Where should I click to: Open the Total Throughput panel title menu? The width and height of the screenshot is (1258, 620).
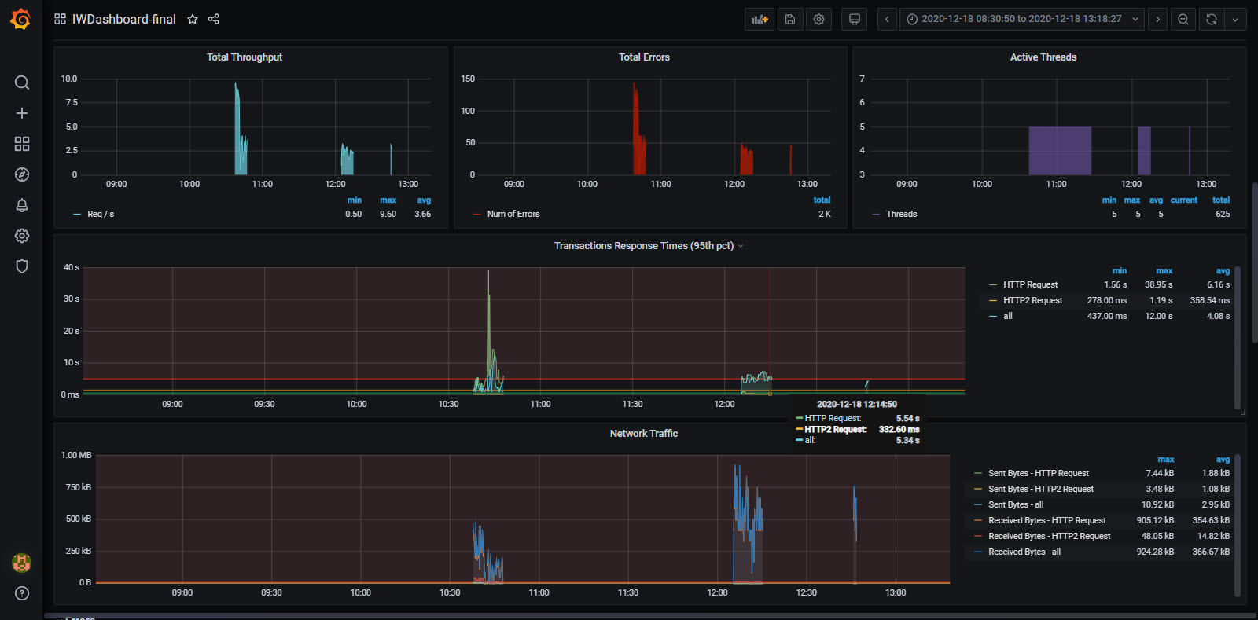[x=245, y=57]
